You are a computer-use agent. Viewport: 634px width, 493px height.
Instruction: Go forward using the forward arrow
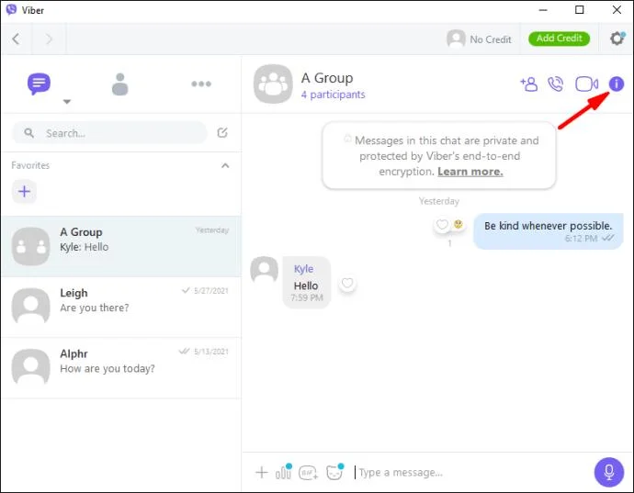[49, 39]
